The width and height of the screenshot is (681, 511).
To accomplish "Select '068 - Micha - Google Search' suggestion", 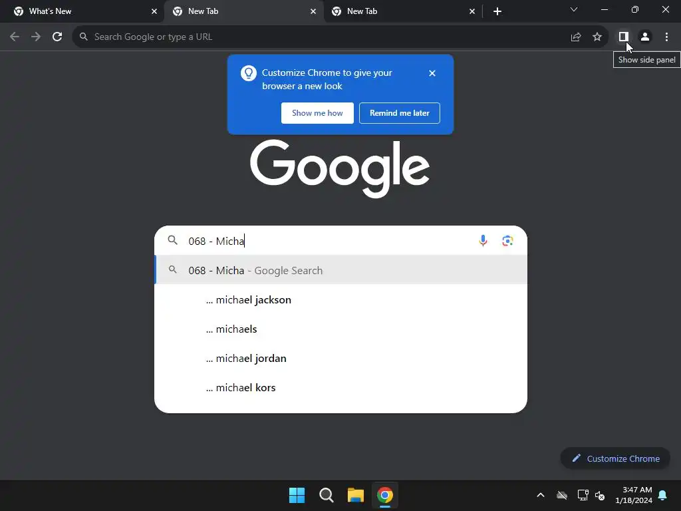I will pyautogui.click(x=341, y=270).
